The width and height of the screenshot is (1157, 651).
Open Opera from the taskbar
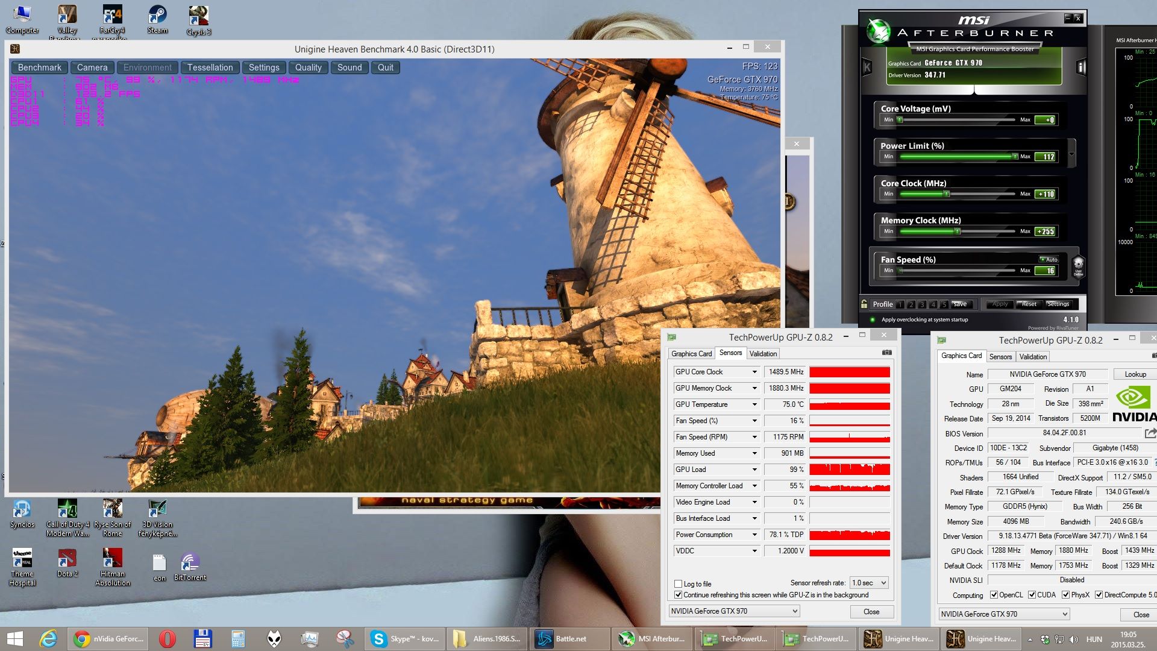click(x=168, y=639)
